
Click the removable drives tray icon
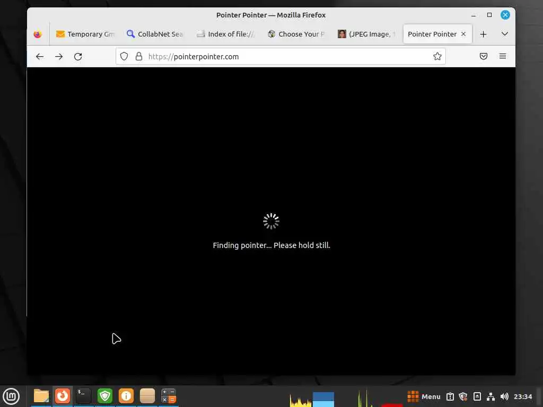[477, 396]
